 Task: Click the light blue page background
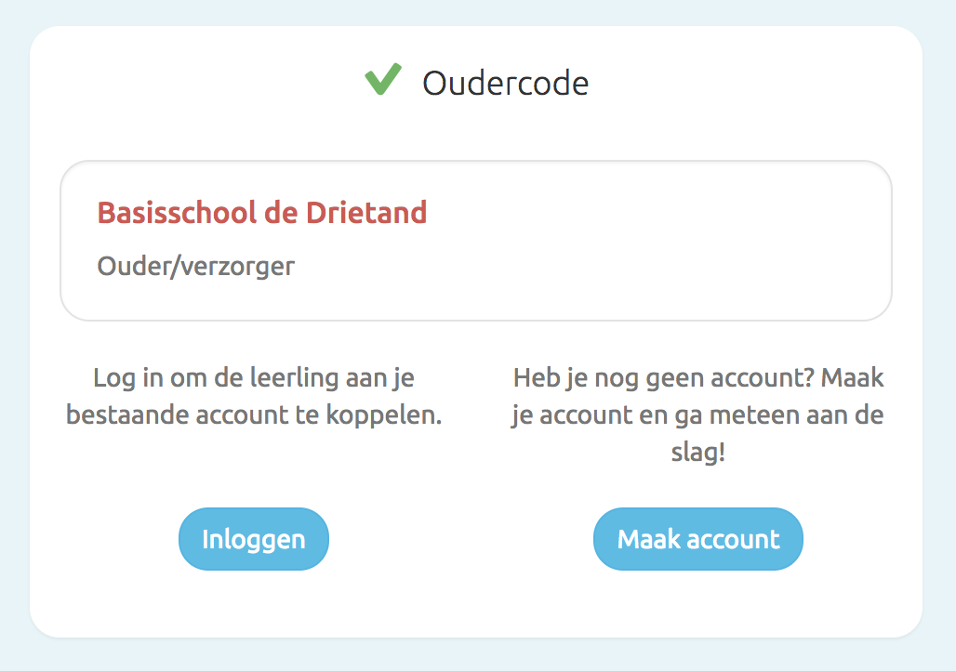click(939, 372)
